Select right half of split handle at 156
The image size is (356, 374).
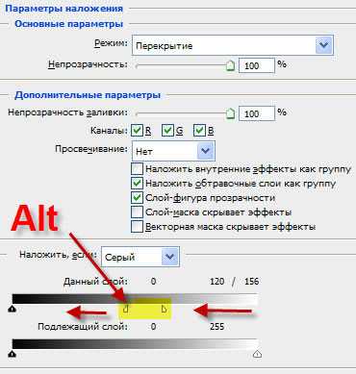pos(164,309)
